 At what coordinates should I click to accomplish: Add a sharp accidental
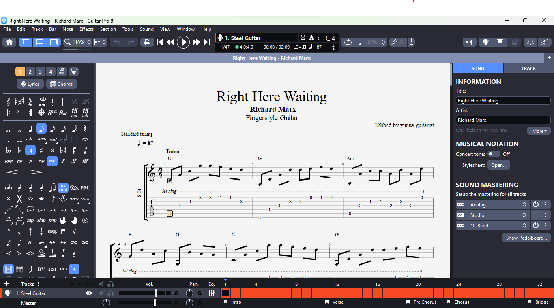[41, 151]
